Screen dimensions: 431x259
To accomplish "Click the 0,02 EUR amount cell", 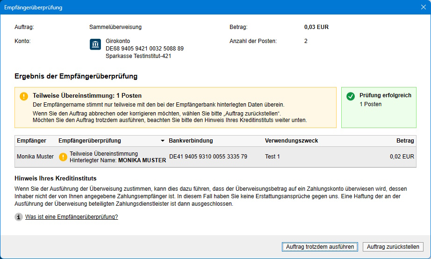I will [x=402, y=157].
